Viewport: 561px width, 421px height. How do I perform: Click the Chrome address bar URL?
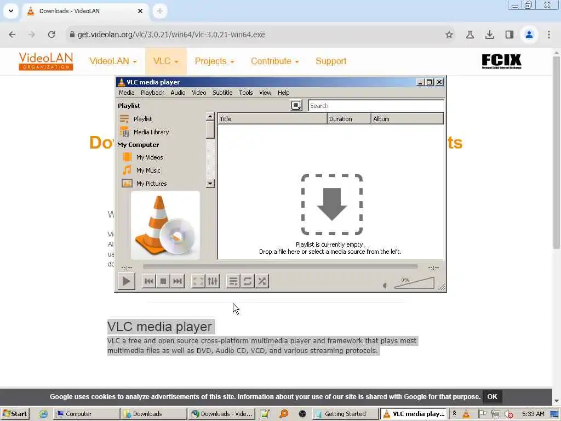pos(171,35)
